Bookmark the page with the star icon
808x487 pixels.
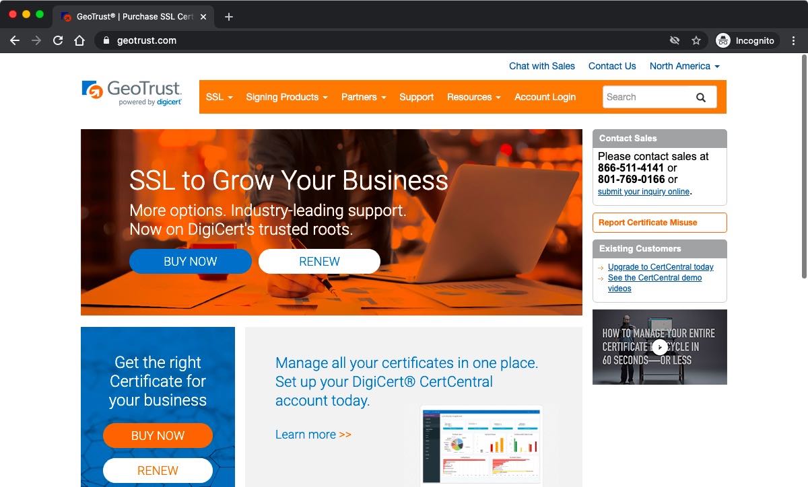pyautogui.click(x=696, y=40)
